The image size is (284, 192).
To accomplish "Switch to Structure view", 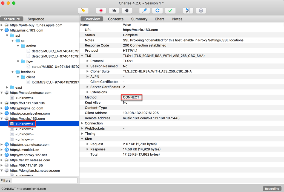I will (x=12, y=19).
